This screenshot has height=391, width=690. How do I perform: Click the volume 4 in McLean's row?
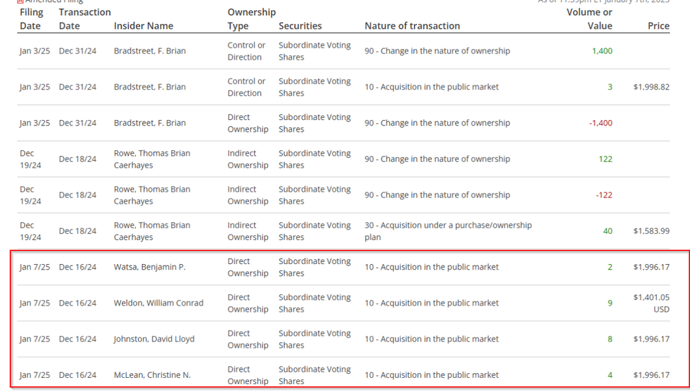(610, 375)
